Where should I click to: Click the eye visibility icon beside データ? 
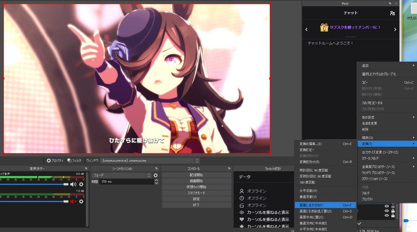tap(242, 213)
